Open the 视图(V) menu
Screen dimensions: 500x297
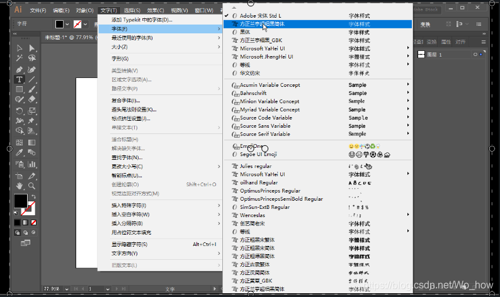point(179,11)
